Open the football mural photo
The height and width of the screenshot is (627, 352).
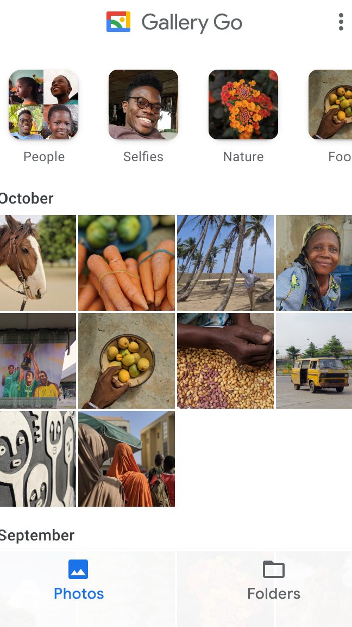pyautogui.click(x=38, y=361)
